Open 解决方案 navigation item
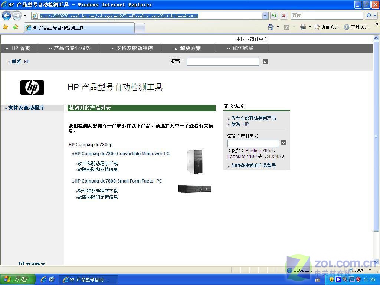 tap(188, 48)
